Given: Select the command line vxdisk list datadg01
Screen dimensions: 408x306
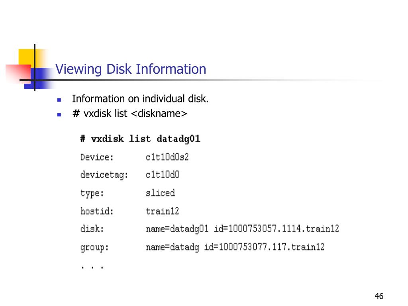Looking at the screenshot, I should coord(140,139).
